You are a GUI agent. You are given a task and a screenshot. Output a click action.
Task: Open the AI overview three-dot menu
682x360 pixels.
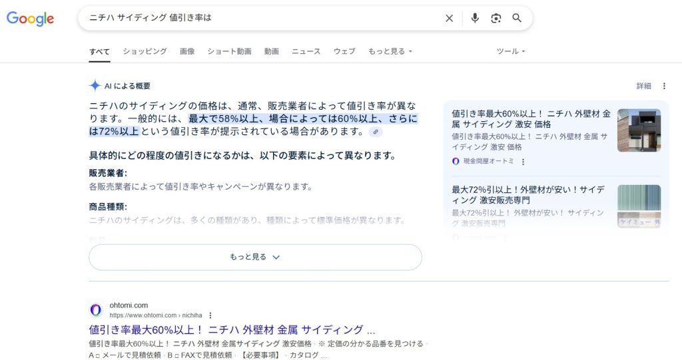(x=664, y=86)
